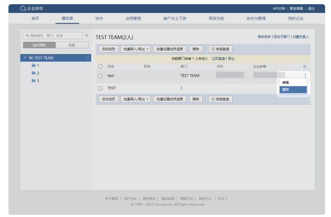Click the 添加子部门 link

click(282, 37)
